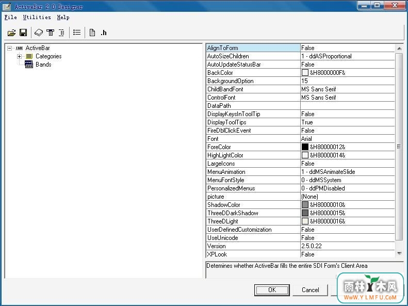Screen dimensions: 408x306
Task: Click the bulleted list toolbar icon
Action: click(x=77, y=33)
